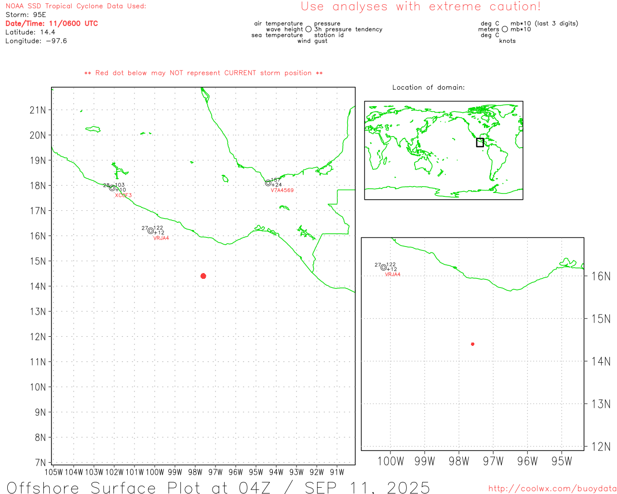617x494 pixels.
Task: Click the '3h pressure tendency' legend label
Action: pos(349,29)
